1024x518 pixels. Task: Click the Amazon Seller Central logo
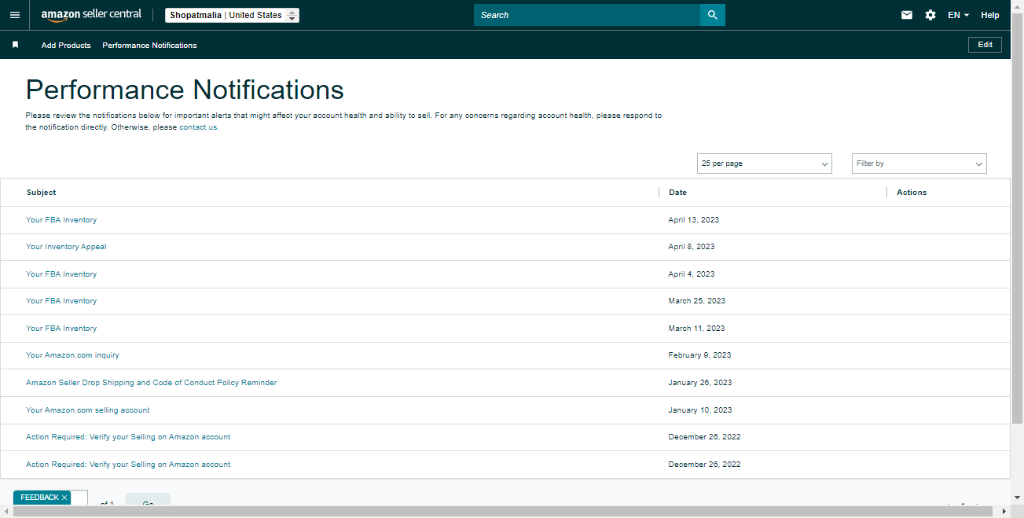pos(91,15)
